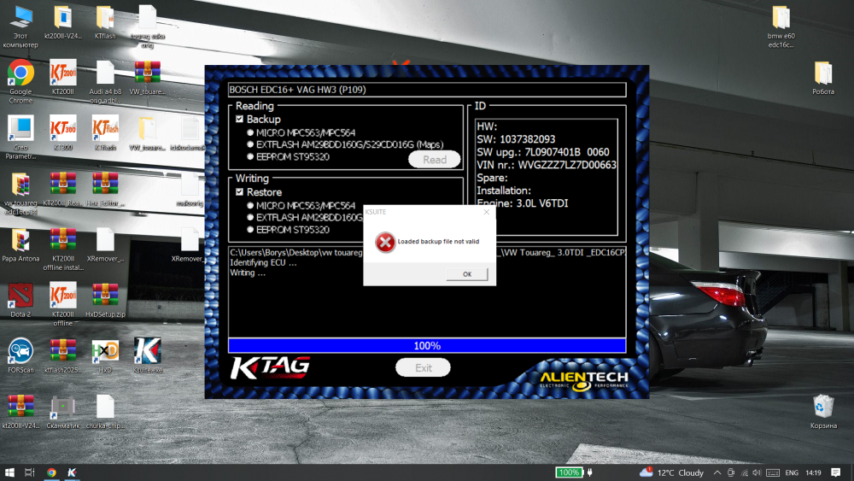Open the KT200II_Rea RAR archive
The image size is (854, 481).
[x=62, y=189]
